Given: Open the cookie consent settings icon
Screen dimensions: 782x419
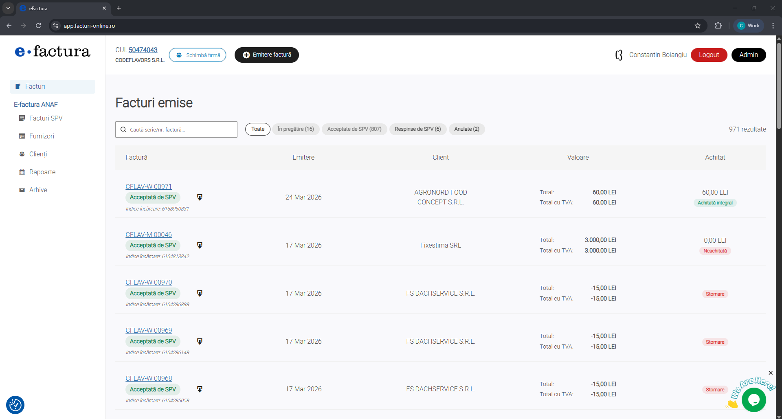Looking at the screenshot, I should click(15, 405).
